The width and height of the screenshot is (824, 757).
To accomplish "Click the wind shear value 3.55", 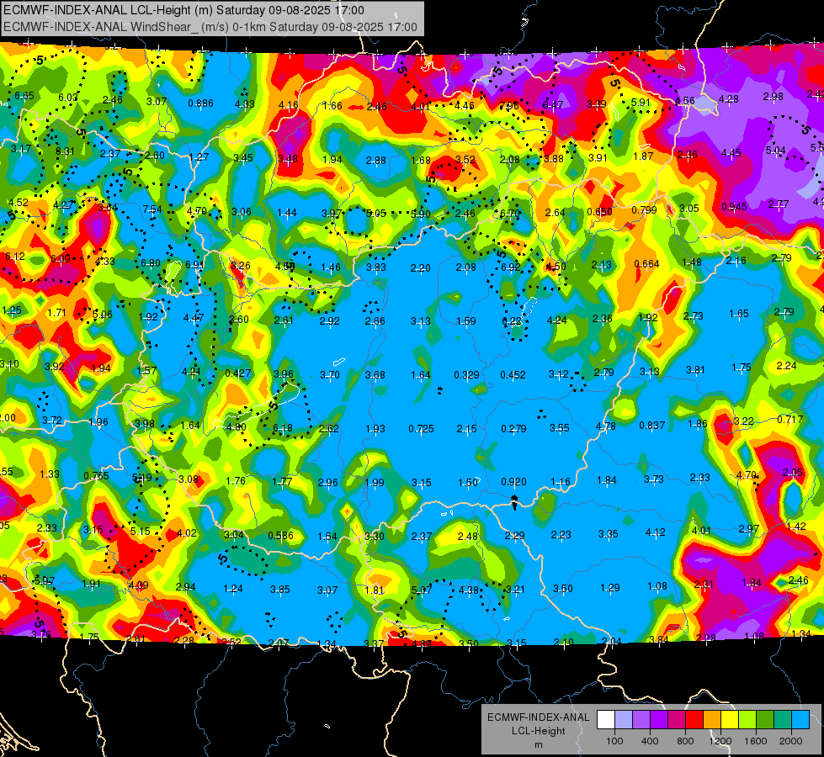I will 559,427.
